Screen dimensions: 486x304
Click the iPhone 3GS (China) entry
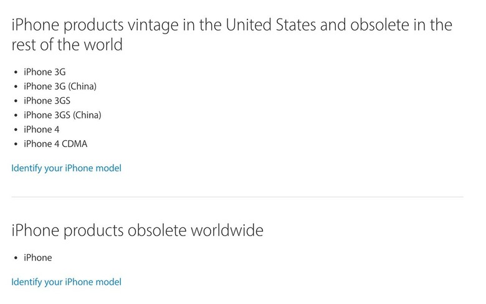click(x=62, y=115)
